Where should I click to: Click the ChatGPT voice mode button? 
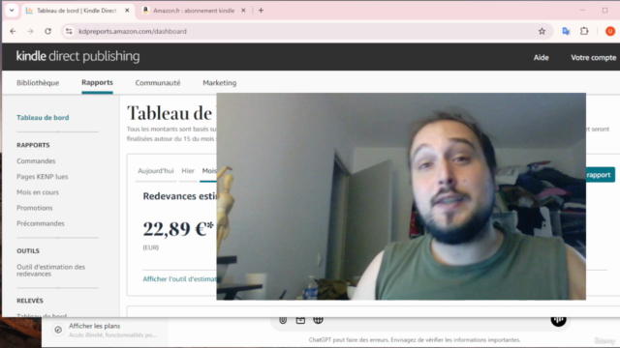tap(558, 320)
